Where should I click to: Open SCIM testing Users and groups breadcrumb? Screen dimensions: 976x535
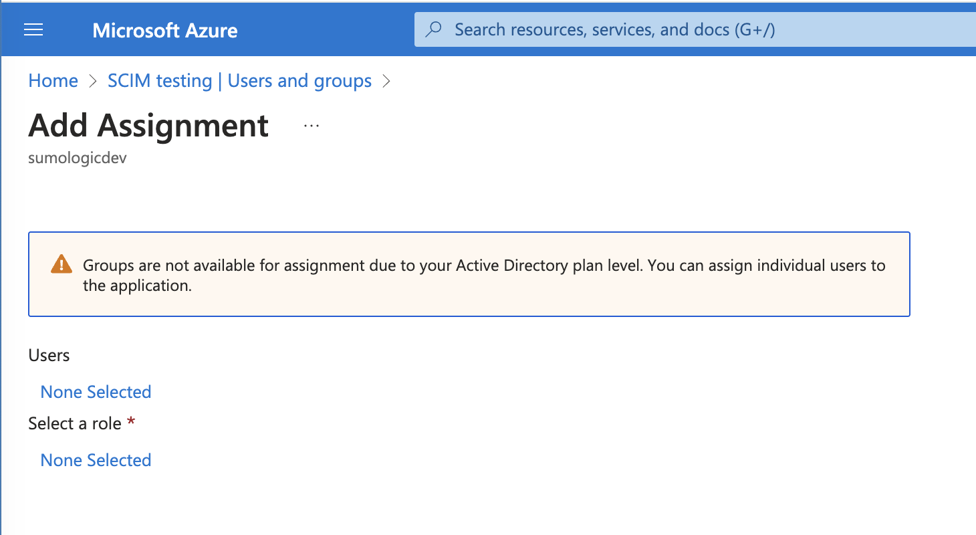pos(239,80)
